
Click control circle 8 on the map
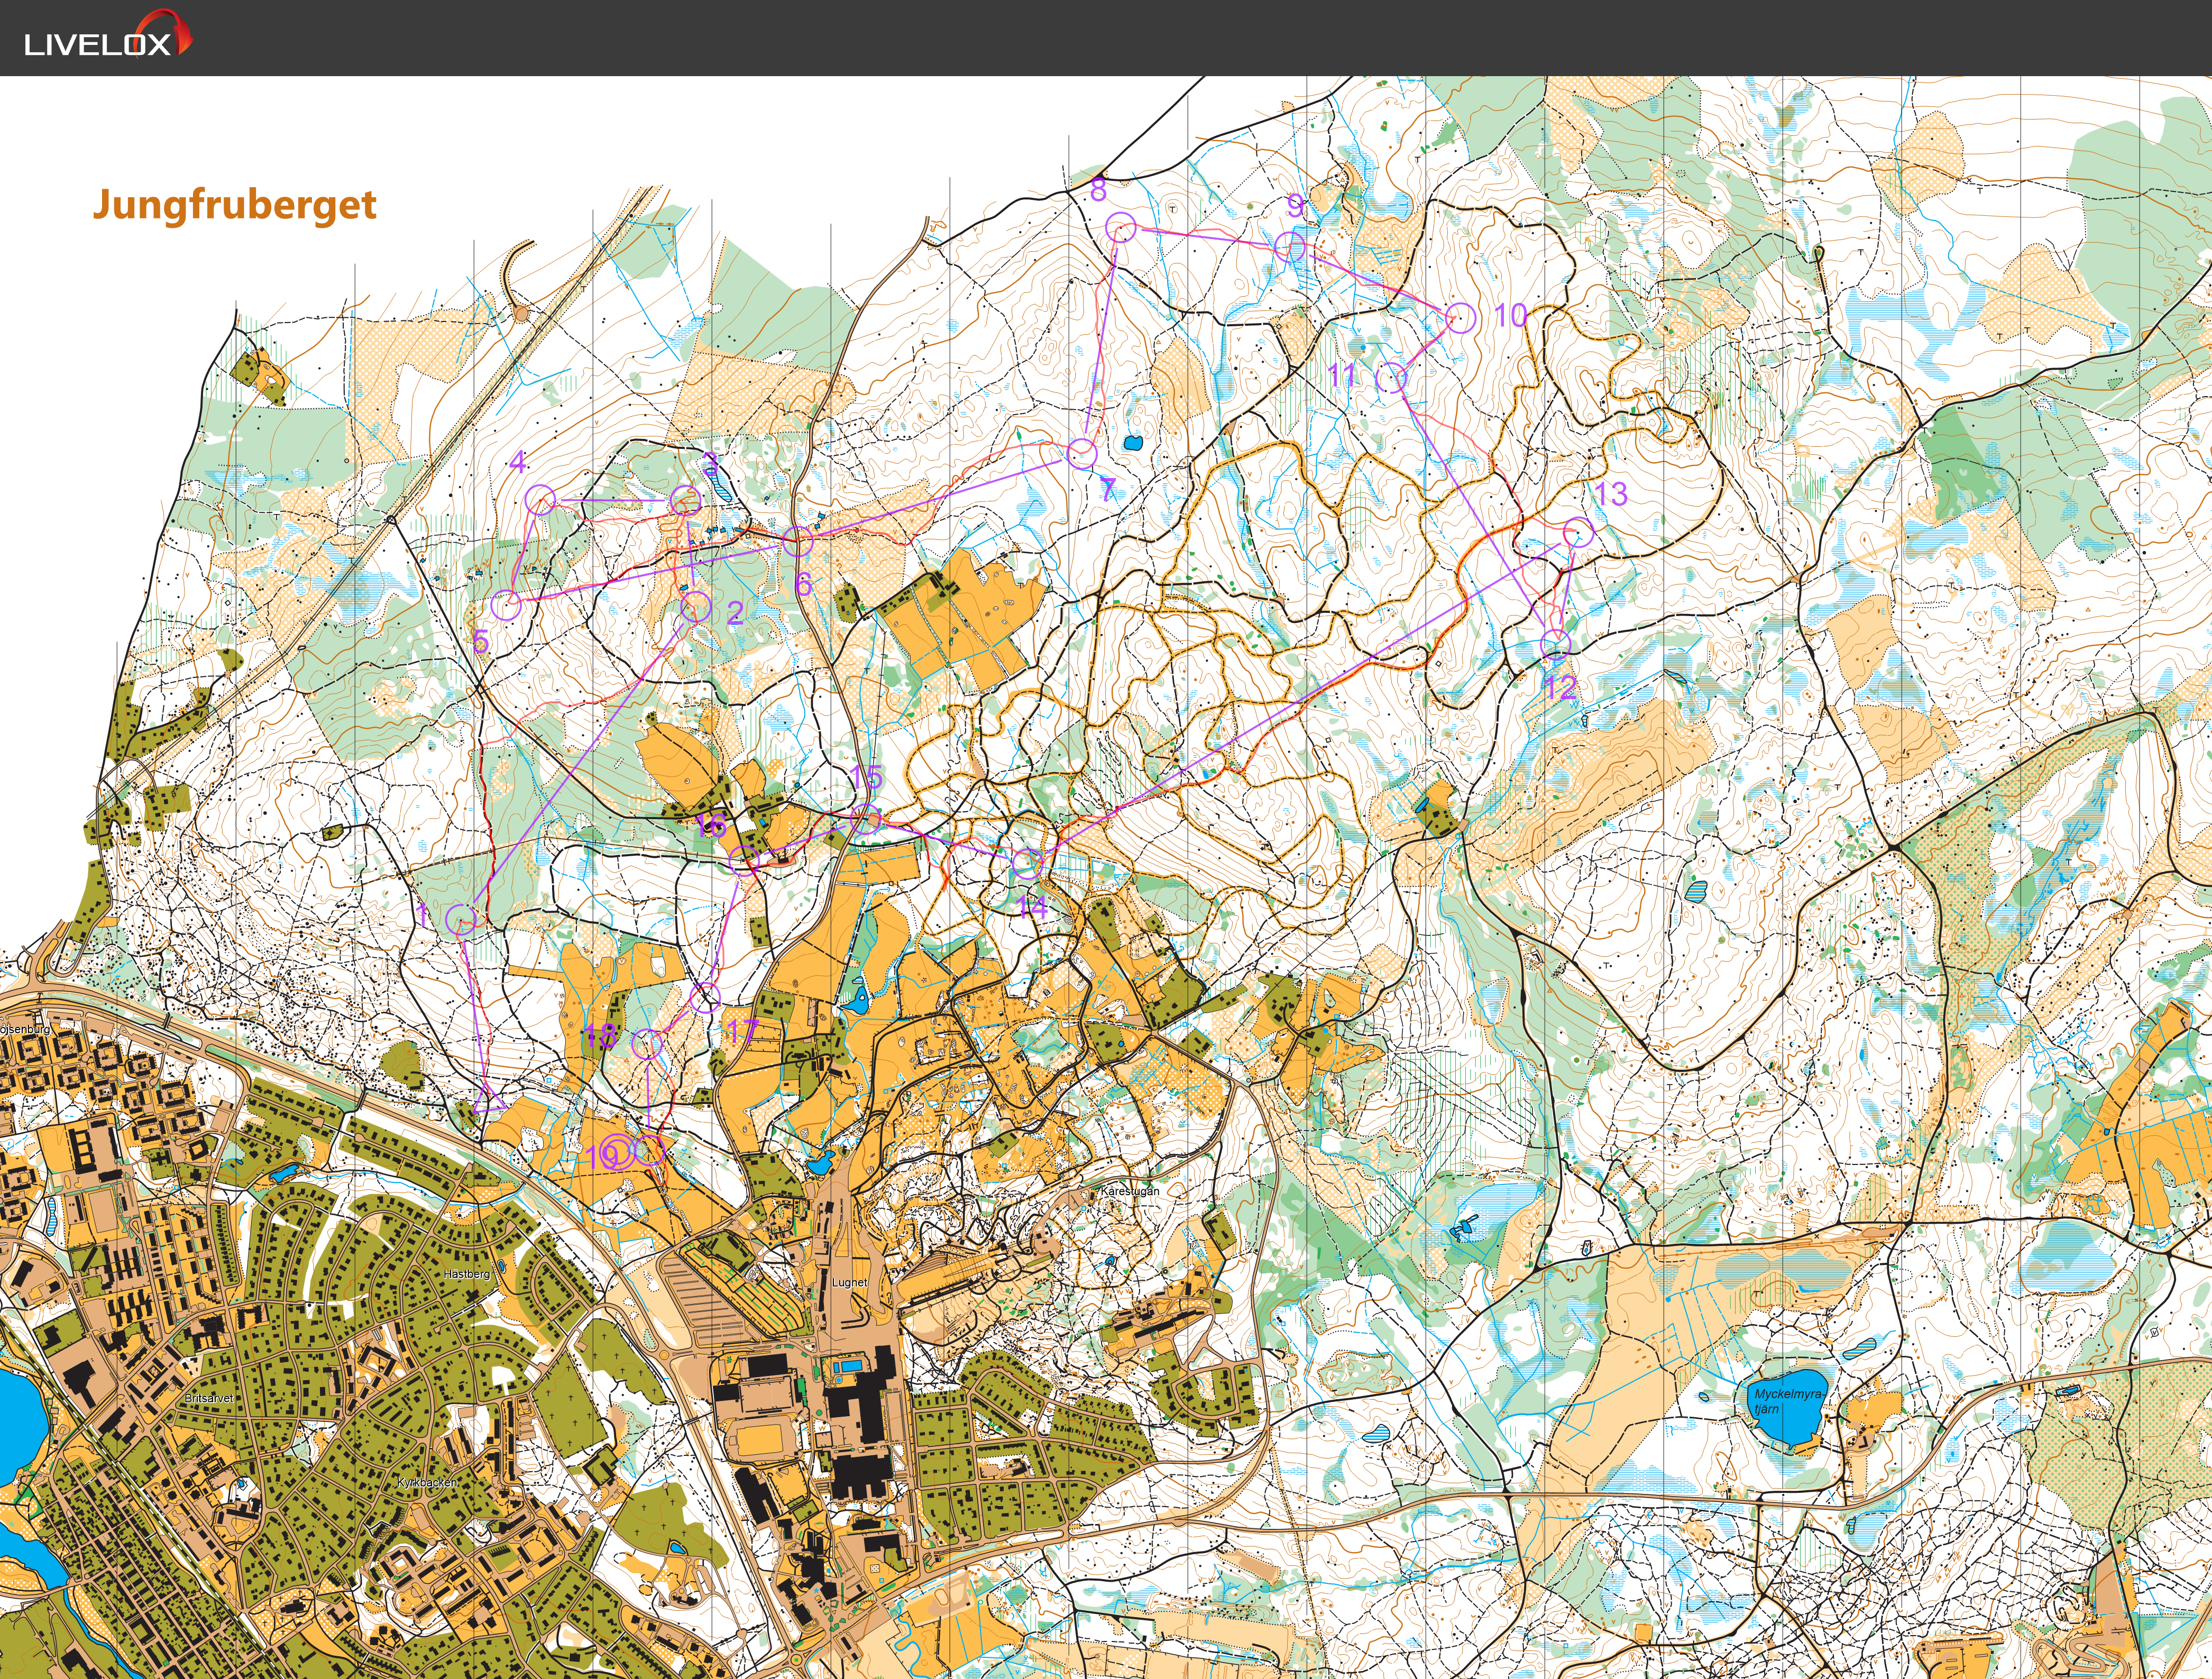pyautogui.click(x=1122, y=227)
